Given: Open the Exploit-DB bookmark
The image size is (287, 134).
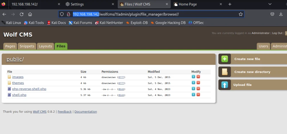Looking at the screenshot, I should (137, 23).
